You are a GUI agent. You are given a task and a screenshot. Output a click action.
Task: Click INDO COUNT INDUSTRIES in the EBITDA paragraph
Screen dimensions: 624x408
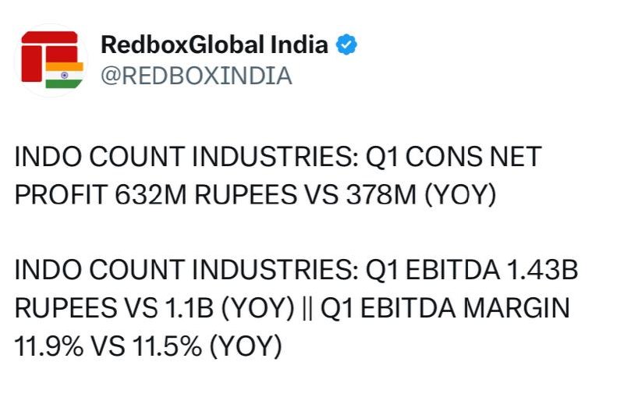[x=186, y=269]
